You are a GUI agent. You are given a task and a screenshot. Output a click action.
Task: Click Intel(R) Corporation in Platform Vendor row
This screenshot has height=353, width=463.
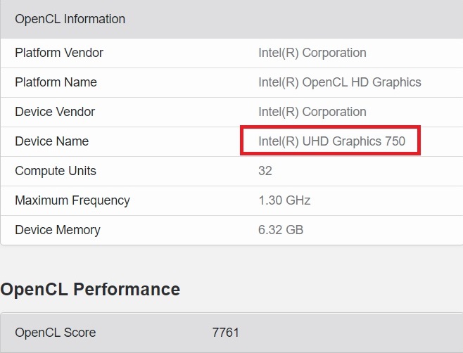click(312, 53)
